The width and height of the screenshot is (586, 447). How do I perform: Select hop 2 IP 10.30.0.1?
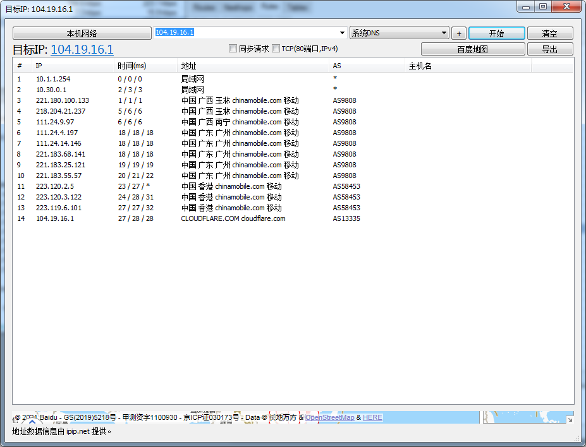pos(51,90)
